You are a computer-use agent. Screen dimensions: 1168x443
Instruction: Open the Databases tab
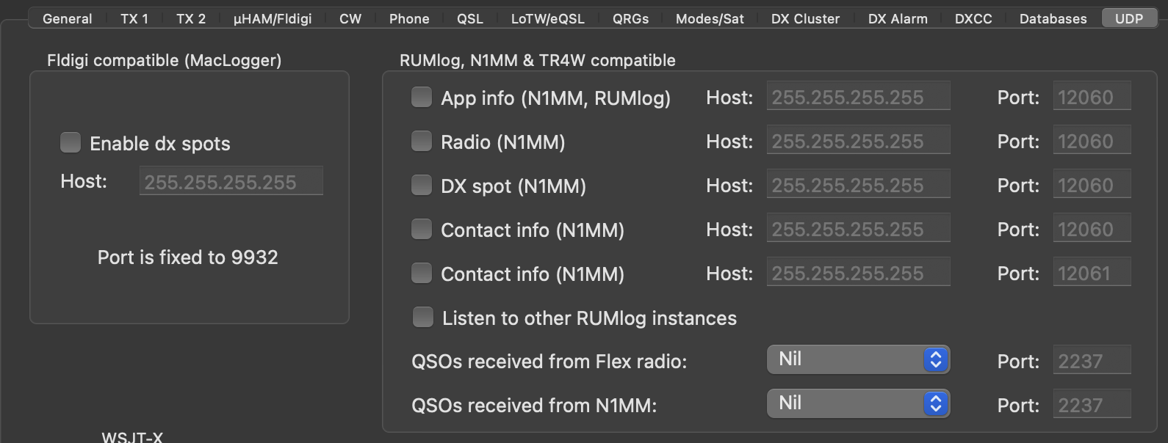[x=1053, y=18]
